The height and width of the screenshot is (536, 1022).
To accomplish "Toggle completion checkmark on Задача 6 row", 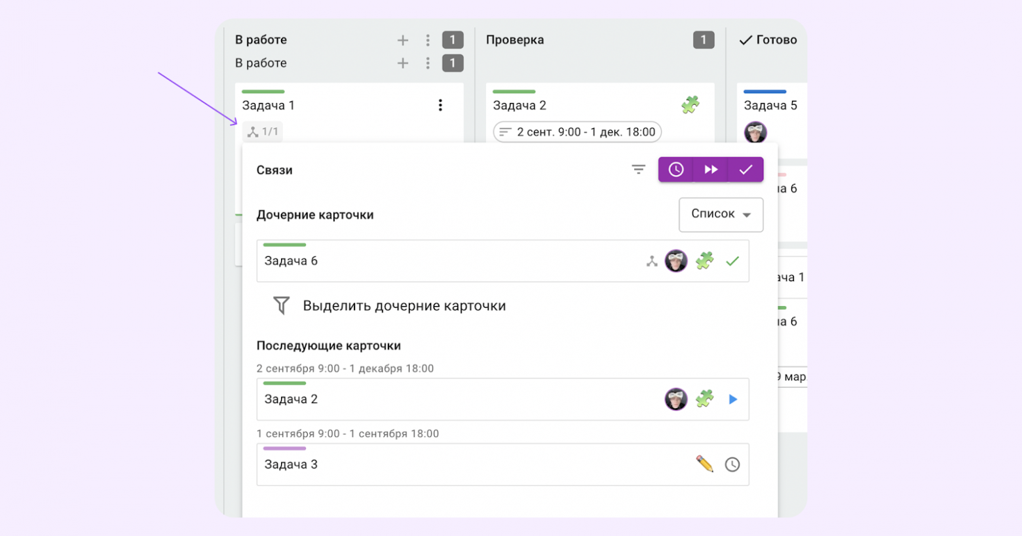I will coord(733,260).
